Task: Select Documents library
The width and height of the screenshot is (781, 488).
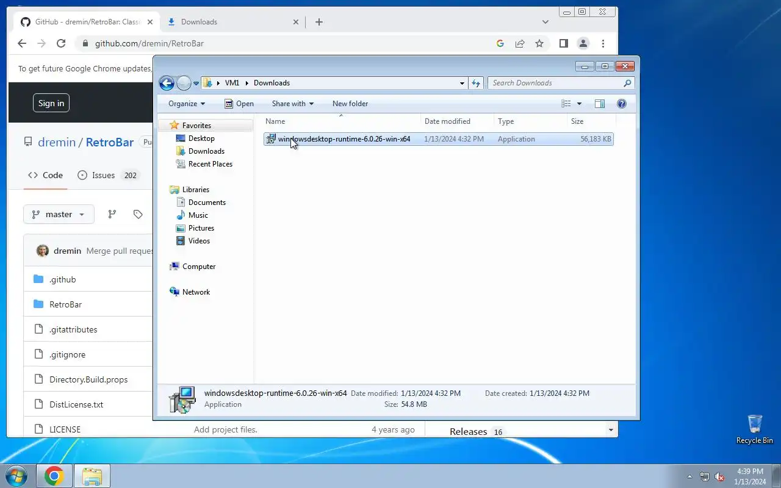Action: pos(207,203)
